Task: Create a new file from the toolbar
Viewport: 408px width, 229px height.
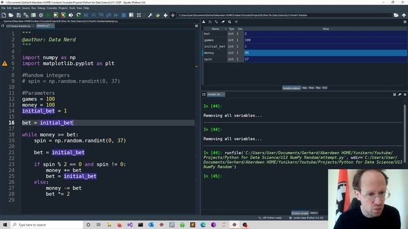Action: tap(4, 15)
